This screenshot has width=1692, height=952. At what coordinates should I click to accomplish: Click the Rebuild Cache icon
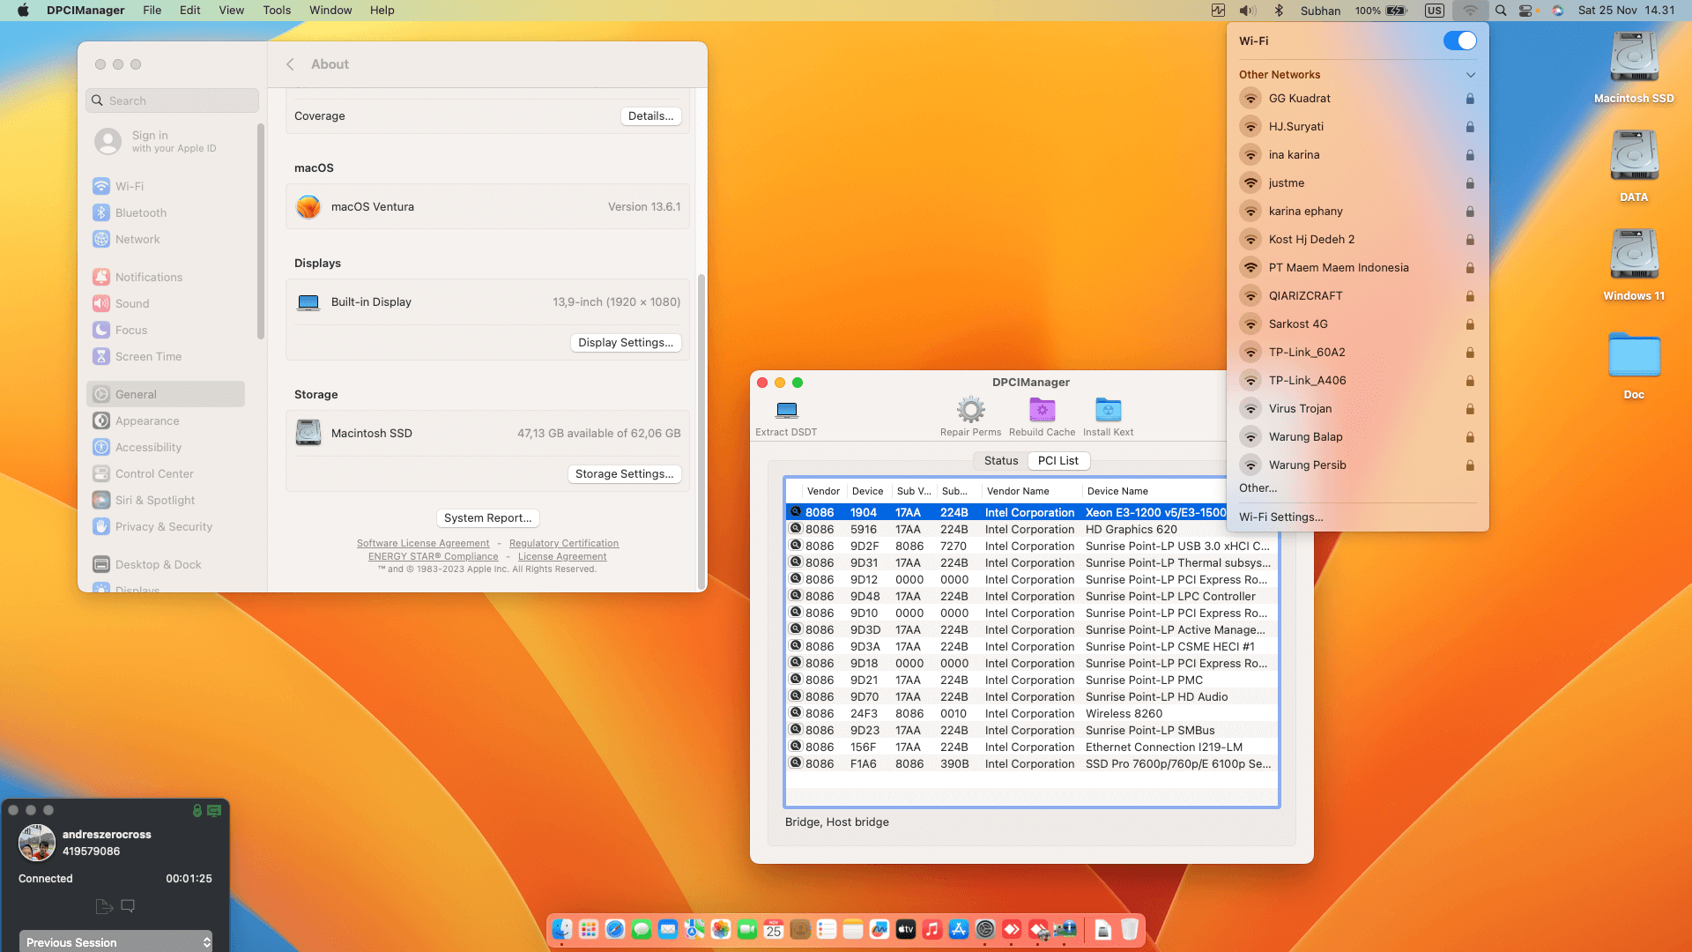(1042, 411)
